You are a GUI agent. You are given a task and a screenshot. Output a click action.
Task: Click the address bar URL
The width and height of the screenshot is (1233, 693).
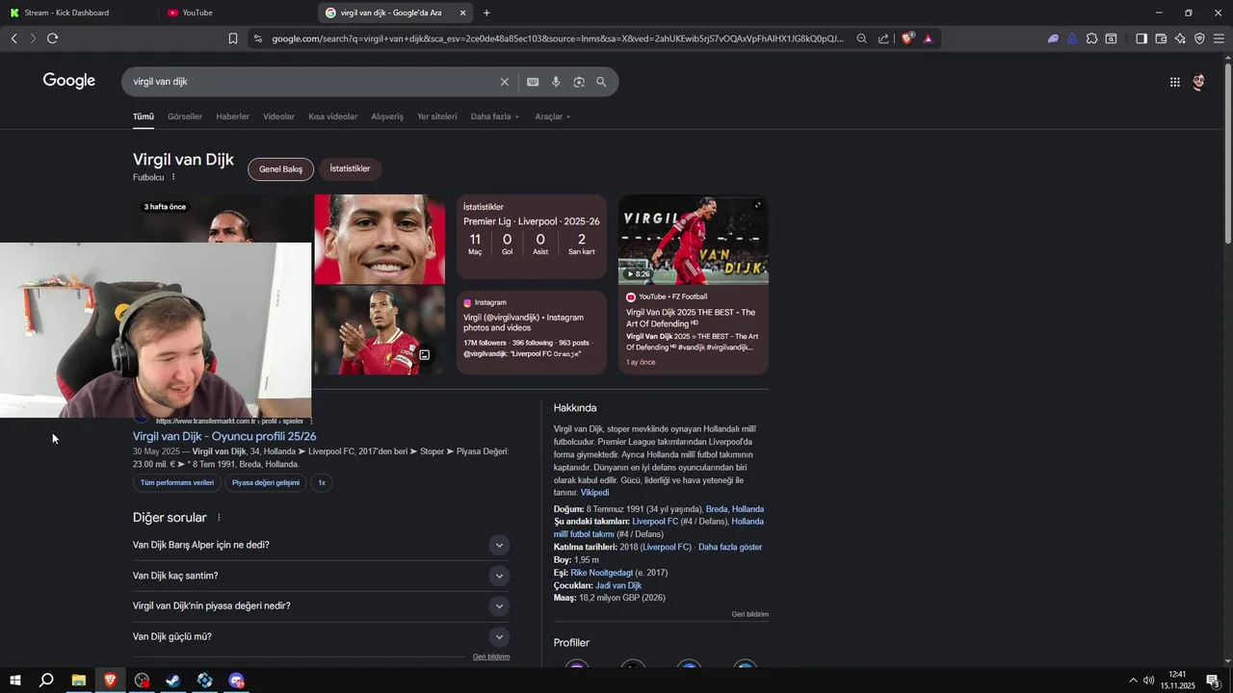(557, 38)
